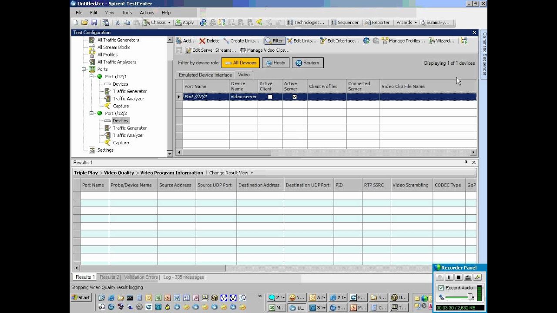
Task: Select All Stream Blocks tree item
Action: click(x=114, y=47)
